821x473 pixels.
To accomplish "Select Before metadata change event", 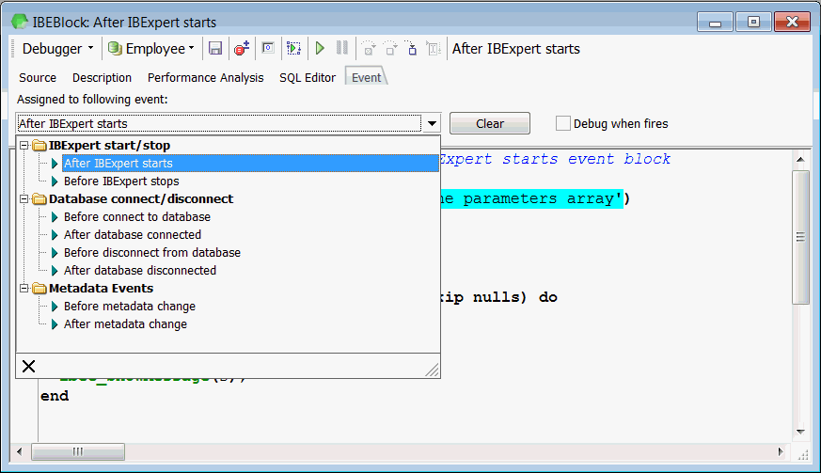I will pyautogui.click(x=130, y=307).
